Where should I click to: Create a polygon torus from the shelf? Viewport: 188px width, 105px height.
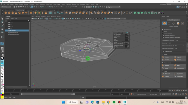coord(19,13)
